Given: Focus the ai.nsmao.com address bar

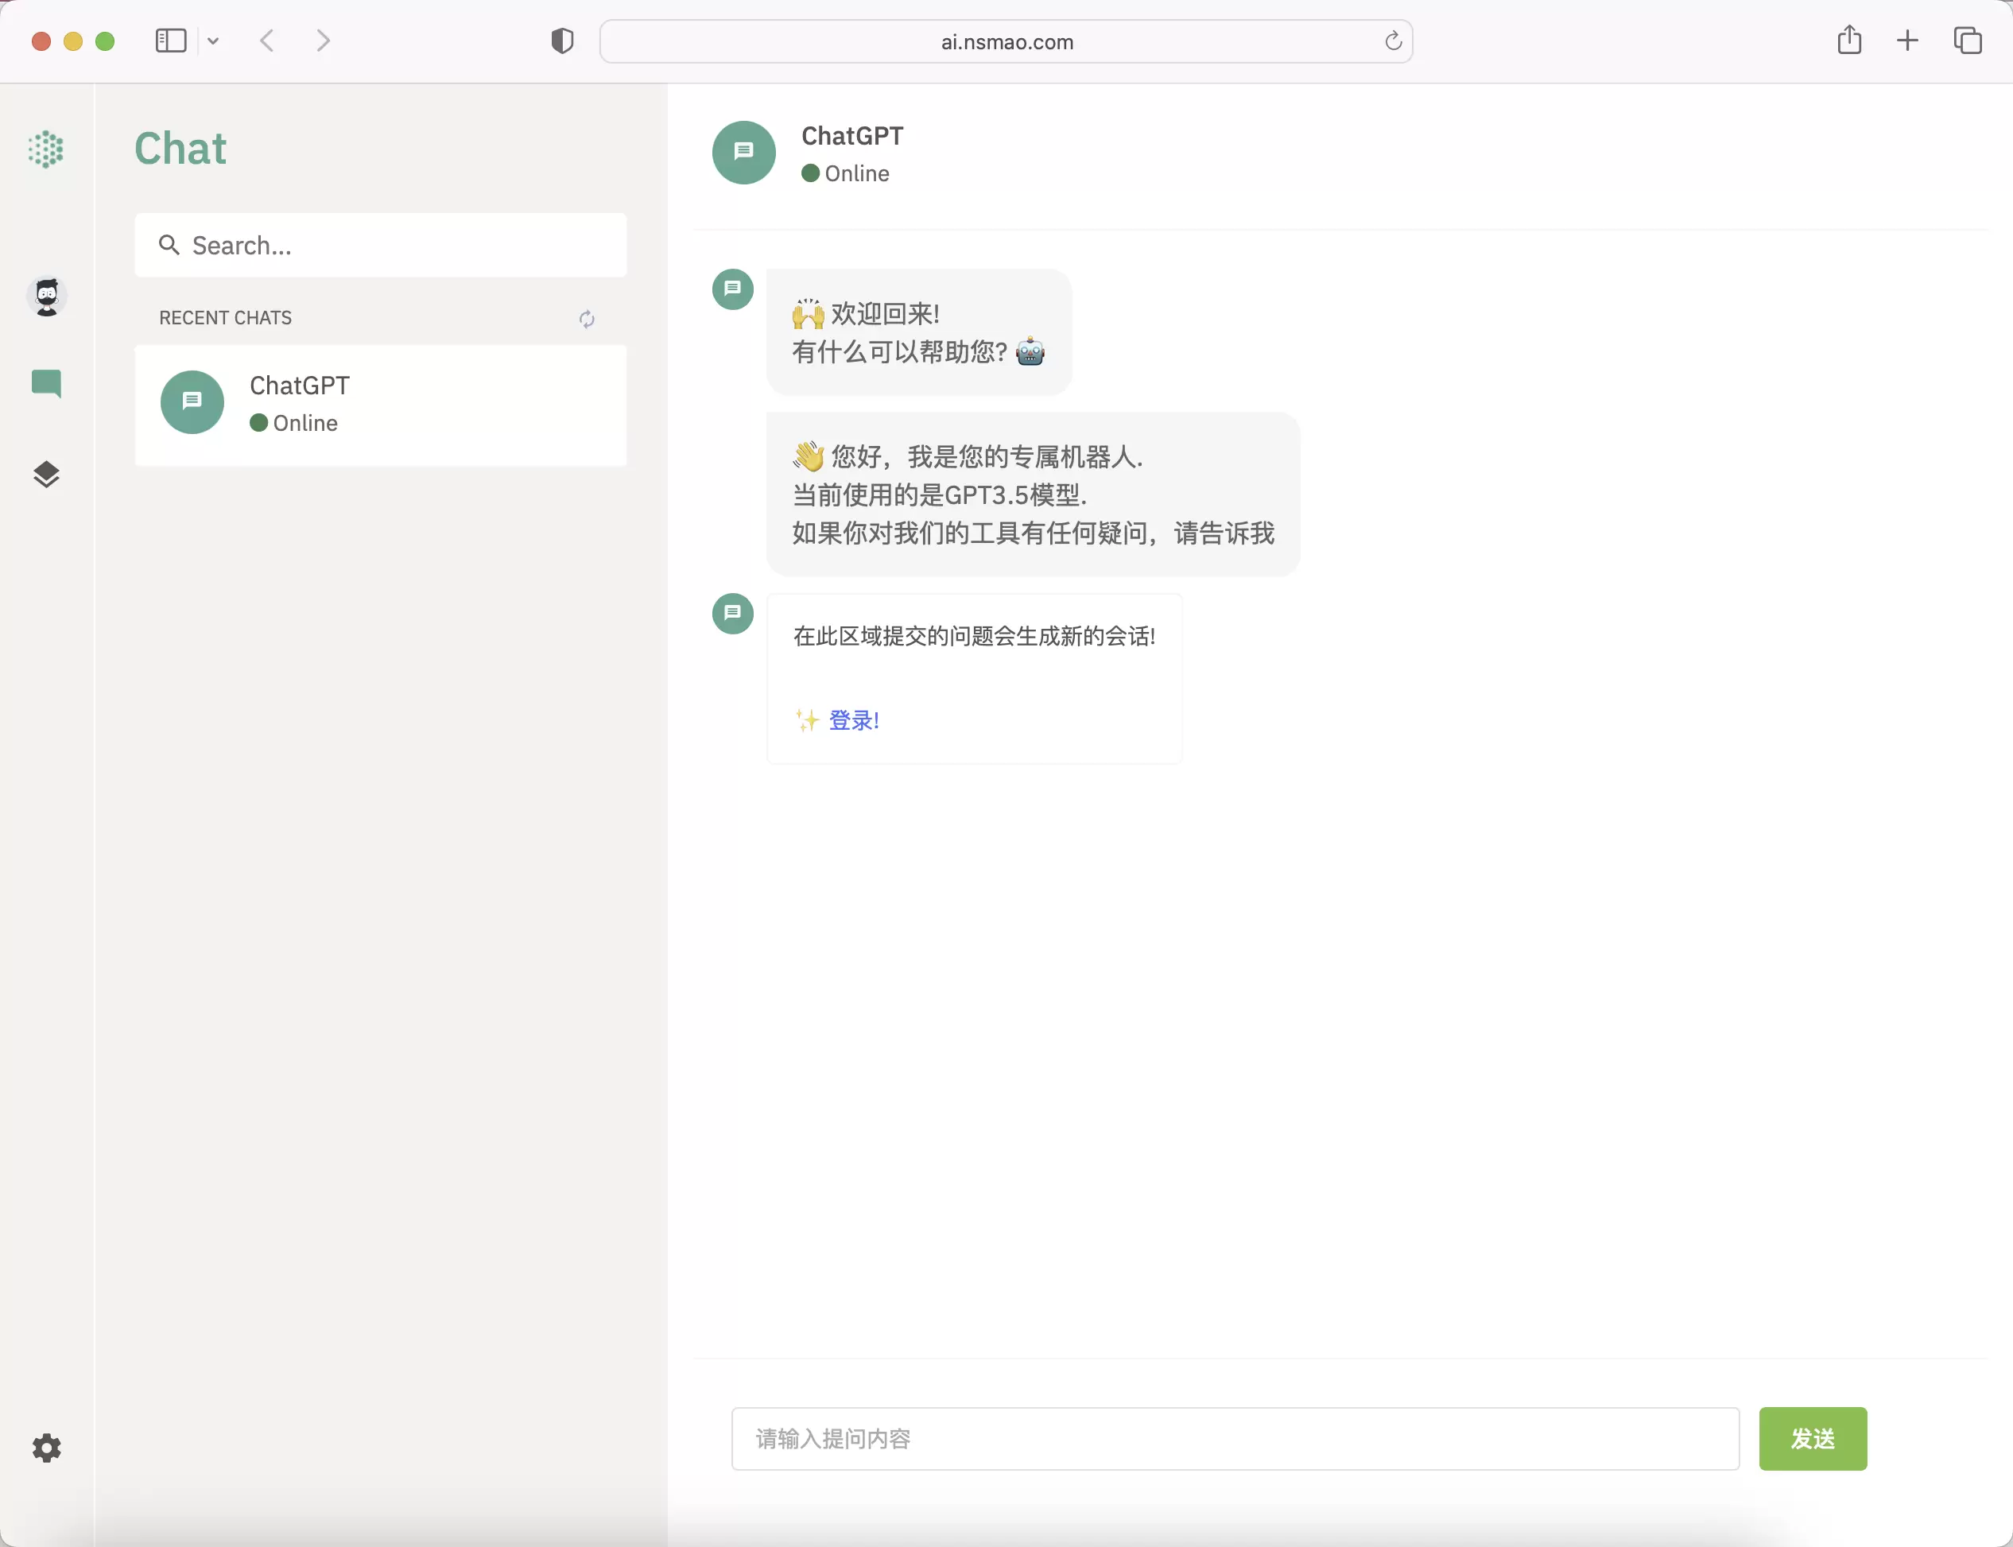Looking at the screenshot, I should (1006, 41).
